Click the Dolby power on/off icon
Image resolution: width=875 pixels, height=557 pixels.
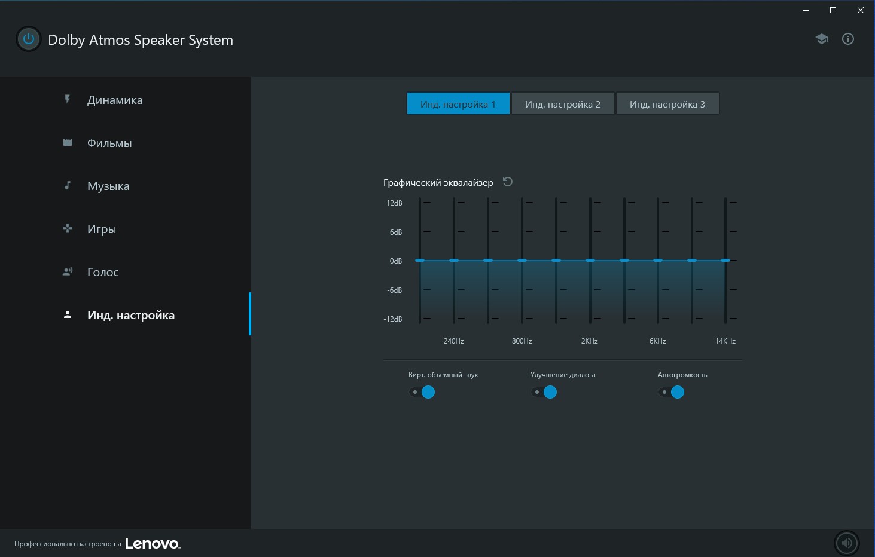coord(28,39)
